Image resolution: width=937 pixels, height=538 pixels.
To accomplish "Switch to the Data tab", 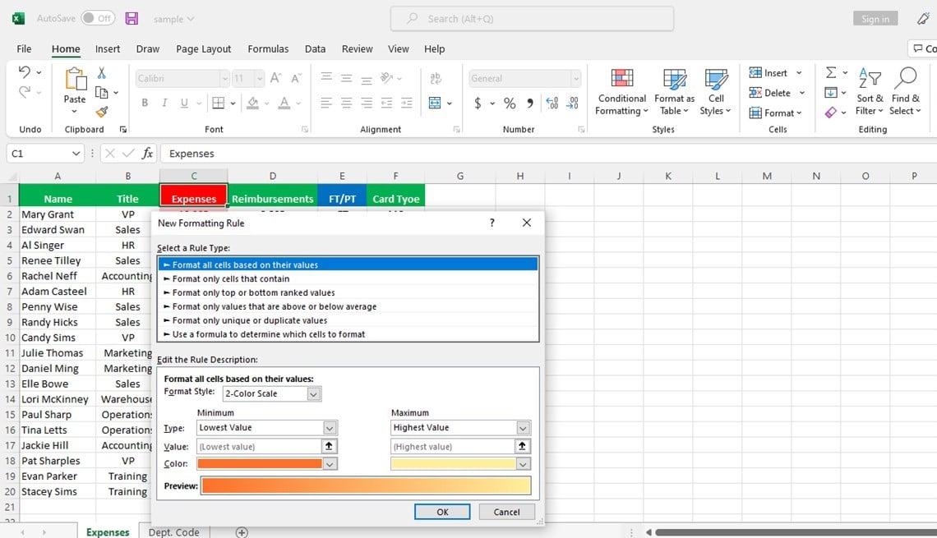I will pyautogui.click(x=315, y=49).
